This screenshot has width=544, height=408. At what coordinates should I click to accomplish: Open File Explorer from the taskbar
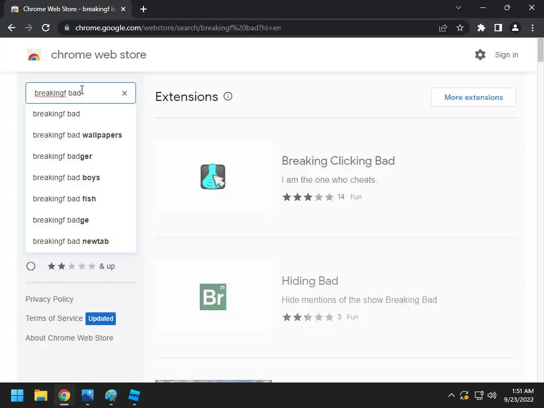click(x=40, y=395)
